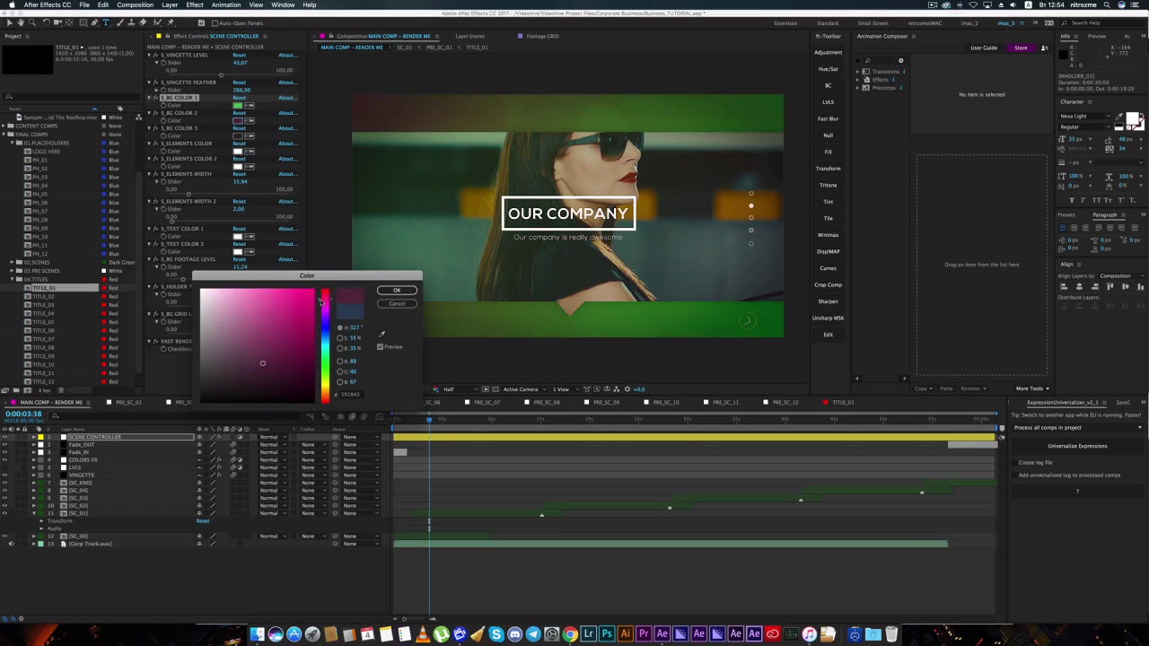
Task: Select the Hand tool
Action: pyautogui.click(x=19, y=22)
